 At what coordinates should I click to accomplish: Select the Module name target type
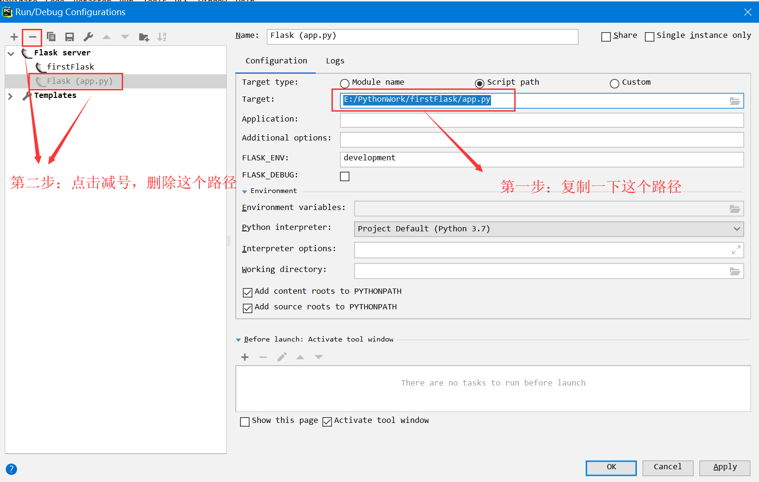point(345,83)
